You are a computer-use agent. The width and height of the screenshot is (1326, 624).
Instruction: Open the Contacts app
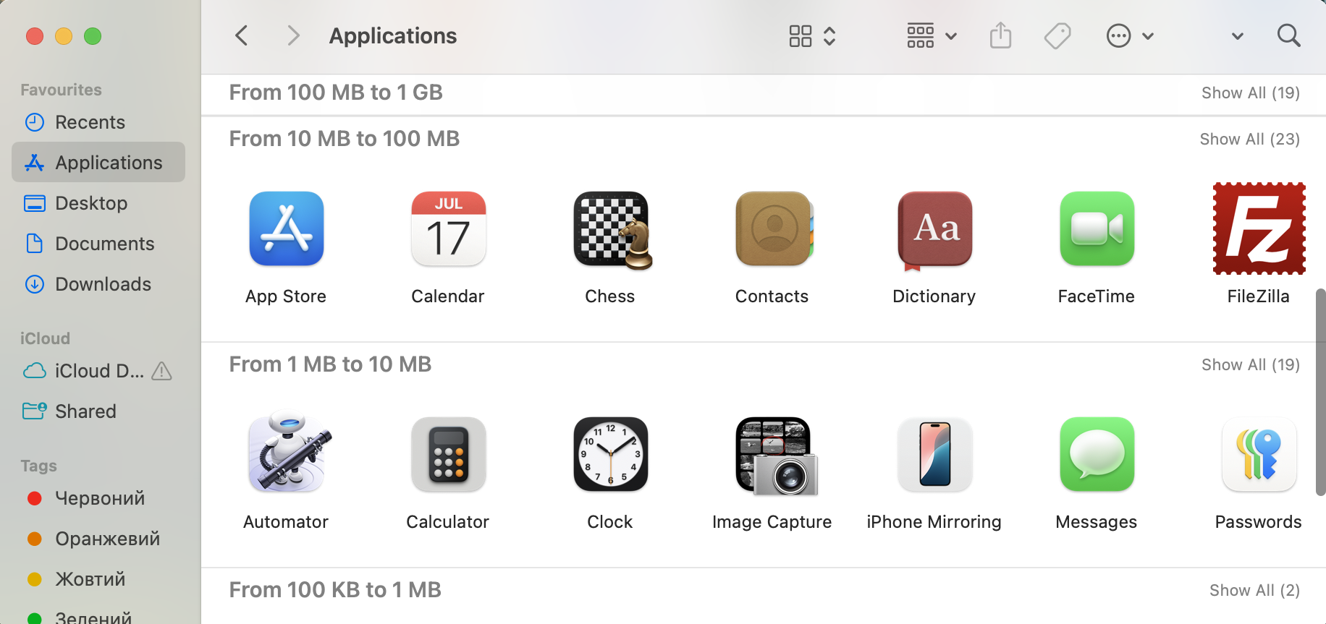pyautogui.click(x=772, y=229)
